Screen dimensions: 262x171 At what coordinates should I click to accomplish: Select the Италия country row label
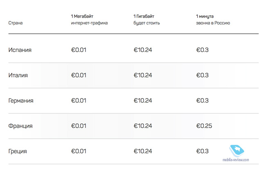(18, 75)
